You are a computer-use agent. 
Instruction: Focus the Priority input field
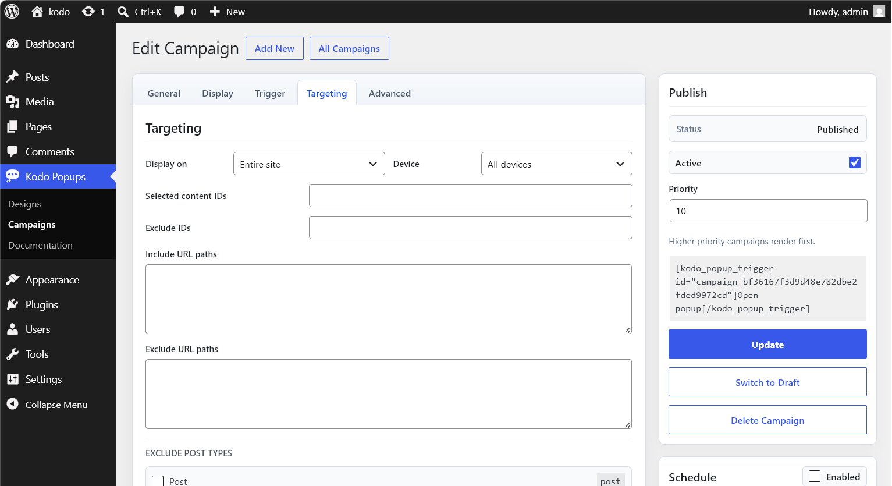click(768, 211)
